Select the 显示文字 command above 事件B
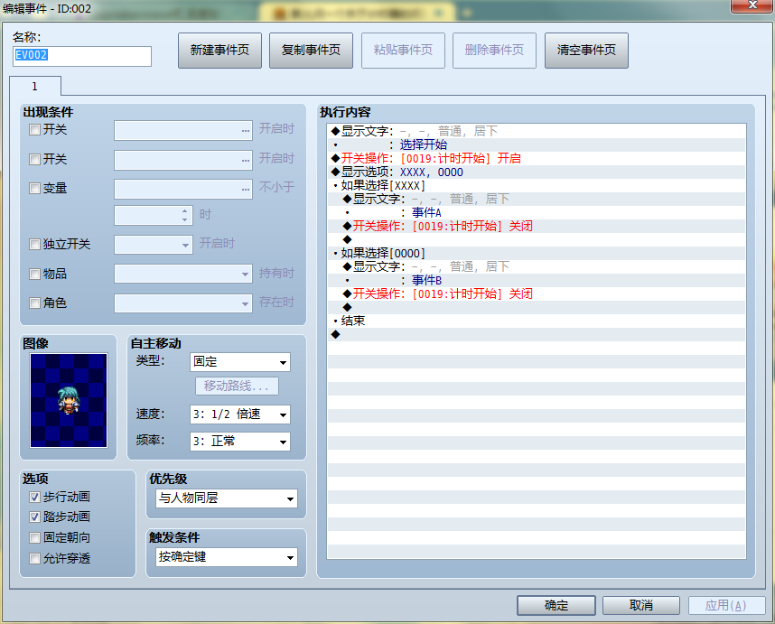 point(537,266)
